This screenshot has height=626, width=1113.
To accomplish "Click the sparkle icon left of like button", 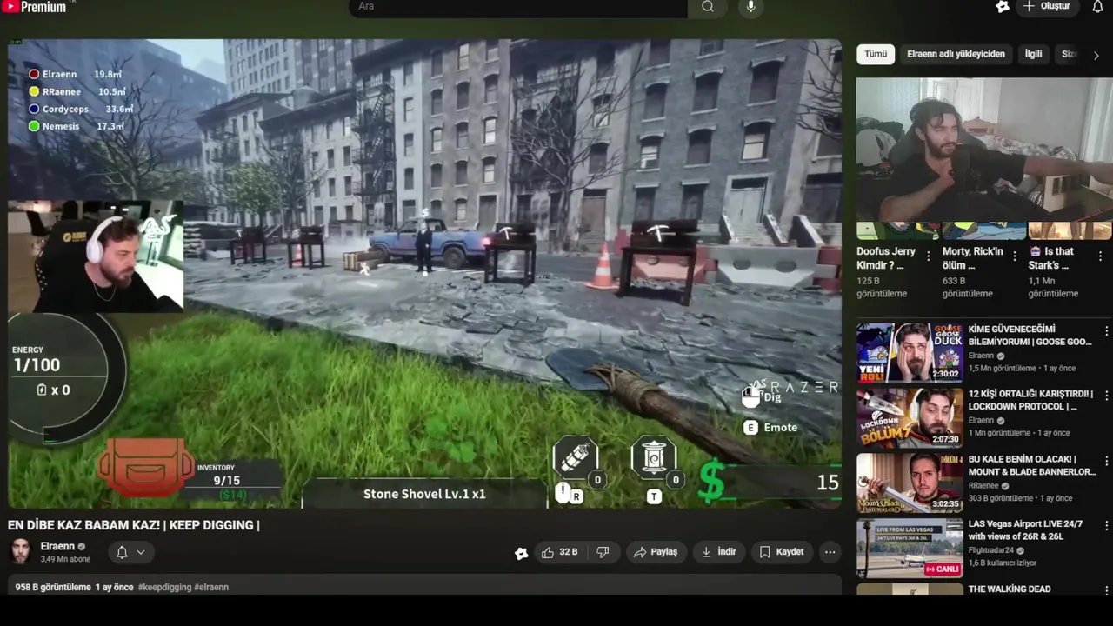I will click(x=521, y=553).
